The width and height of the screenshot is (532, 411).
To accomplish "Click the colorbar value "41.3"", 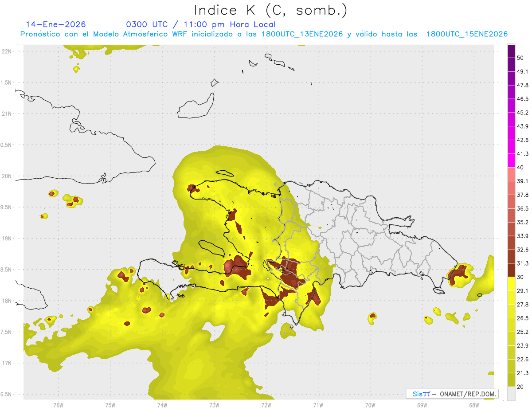I will coord(523,154).
